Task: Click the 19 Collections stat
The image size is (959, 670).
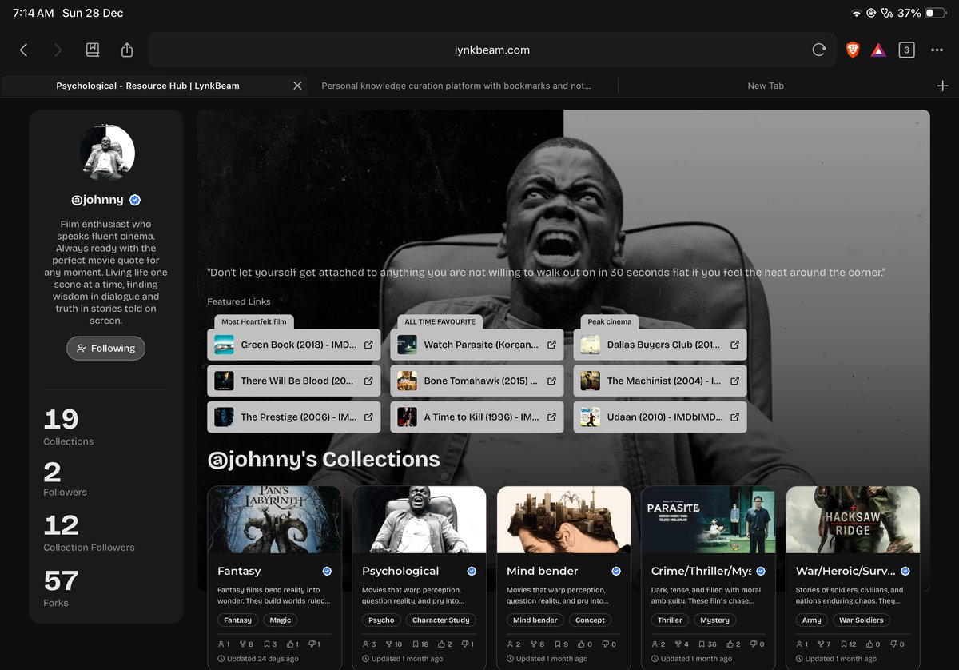Action: [68, 427]
